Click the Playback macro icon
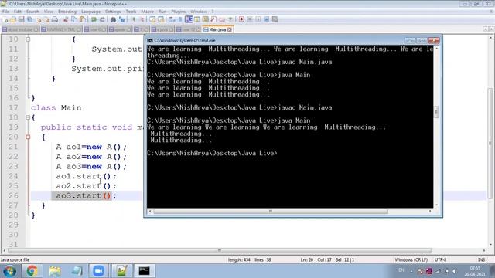495x278 pixels. click(258, 19)
